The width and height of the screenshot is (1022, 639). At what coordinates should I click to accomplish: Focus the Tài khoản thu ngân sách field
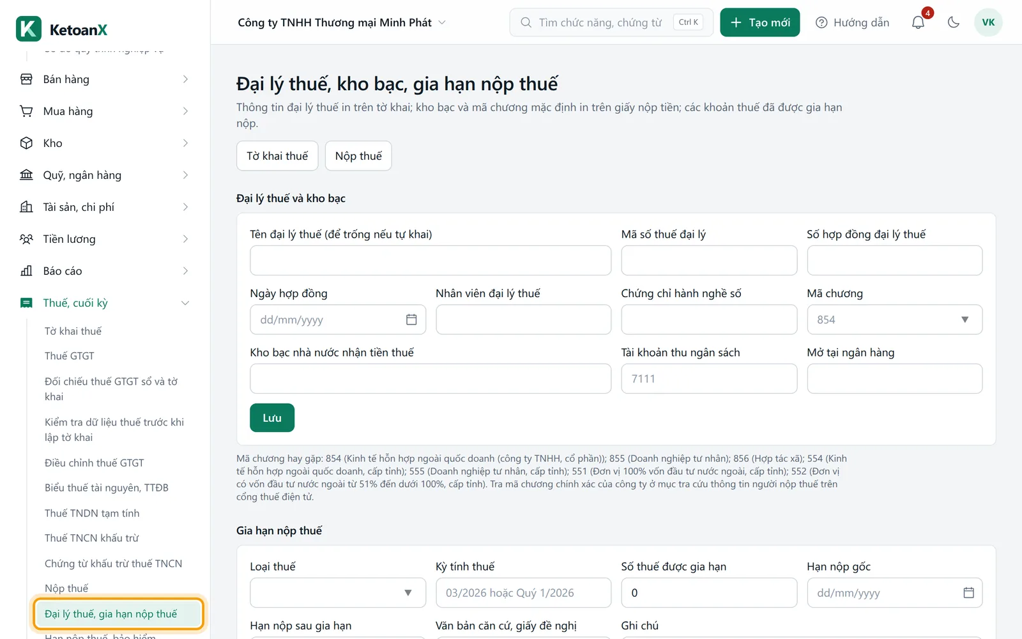(x=709, y=379)
